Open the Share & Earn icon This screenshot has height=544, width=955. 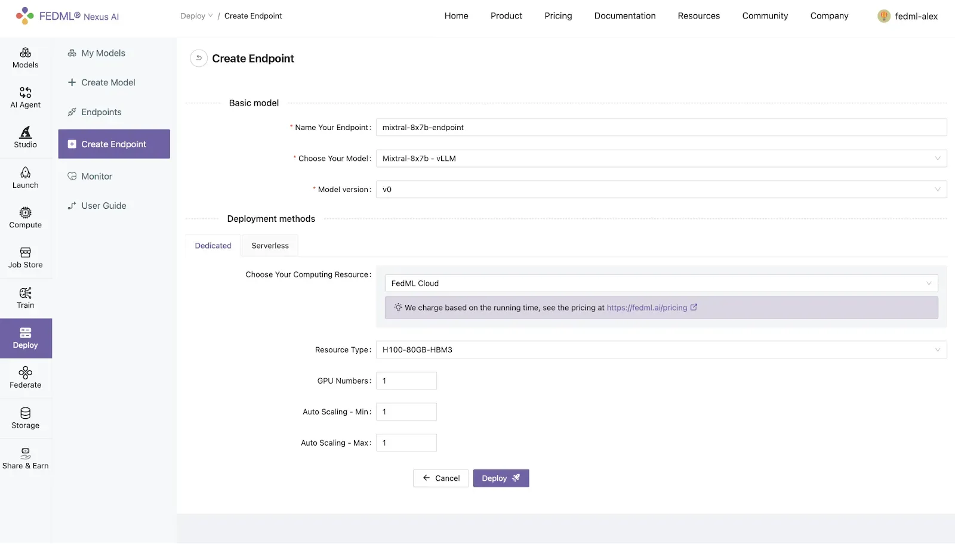(25, 453)
